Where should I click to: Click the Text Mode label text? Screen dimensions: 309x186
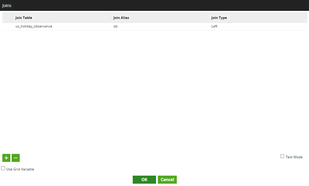[294, 157]
